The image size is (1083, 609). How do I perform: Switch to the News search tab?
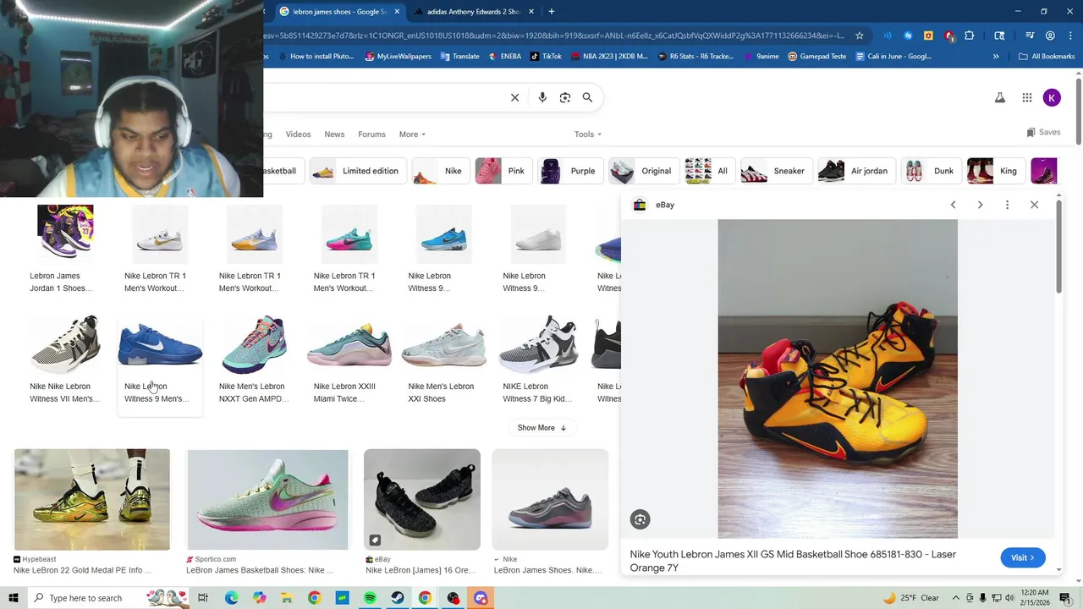click(x=334, y=134)
